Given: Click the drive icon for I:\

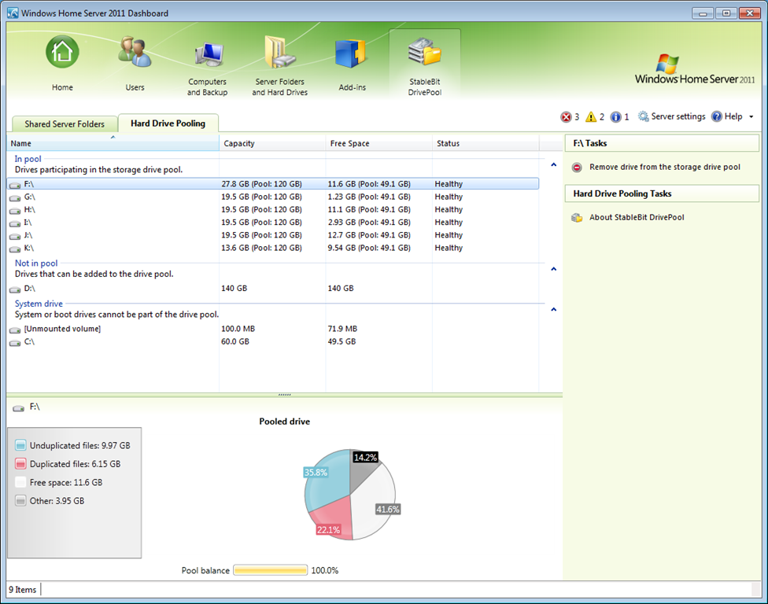Looking at the screenshot, I should tap(15, 223).
